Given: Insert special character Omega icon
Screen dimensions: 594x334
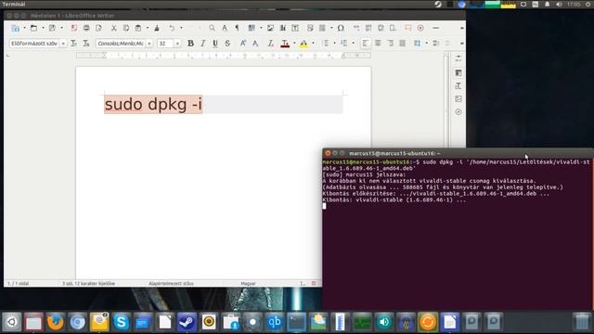Looking at the screenshot, I should click(x=341, y=28).
